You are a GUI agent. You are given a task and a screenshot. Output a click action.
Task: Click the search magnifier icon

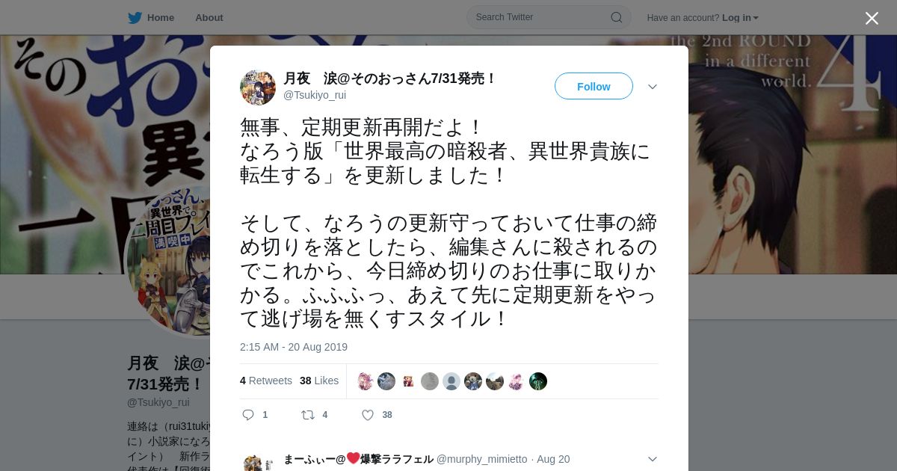tap(616, 17)
